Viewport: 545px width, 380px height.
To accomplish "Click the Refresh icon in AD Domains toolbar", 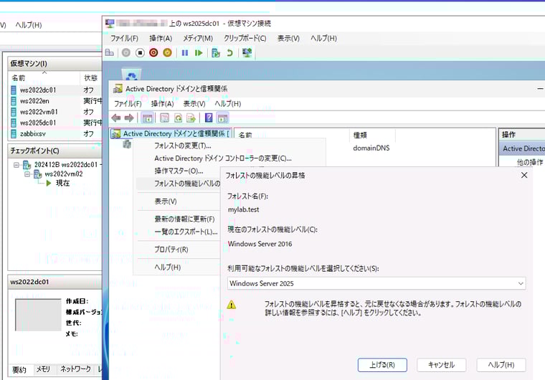I will 178,118.
